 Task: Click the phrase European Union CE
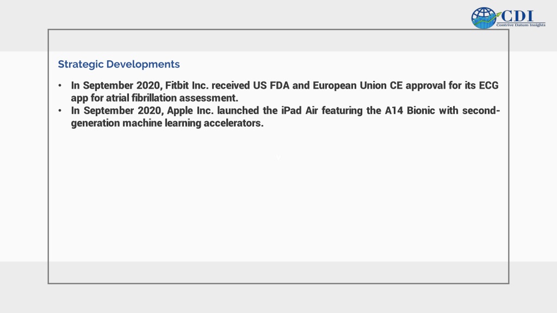pyautogui.click(x=357, y=85)
